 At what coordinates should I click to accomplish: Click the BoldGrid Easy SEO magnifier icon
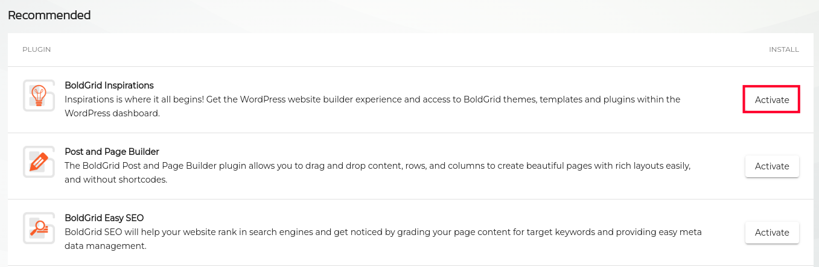tap(39, 228)
